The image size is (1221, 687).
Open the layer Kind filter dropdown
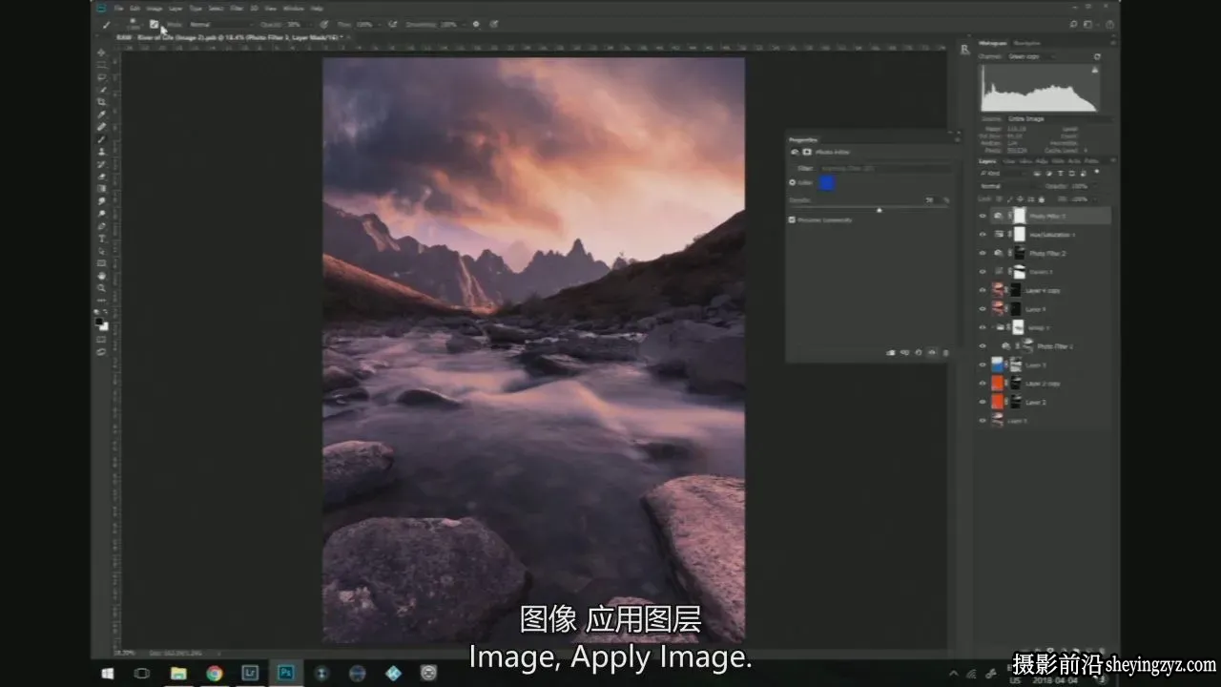(x=1002, y=173)
